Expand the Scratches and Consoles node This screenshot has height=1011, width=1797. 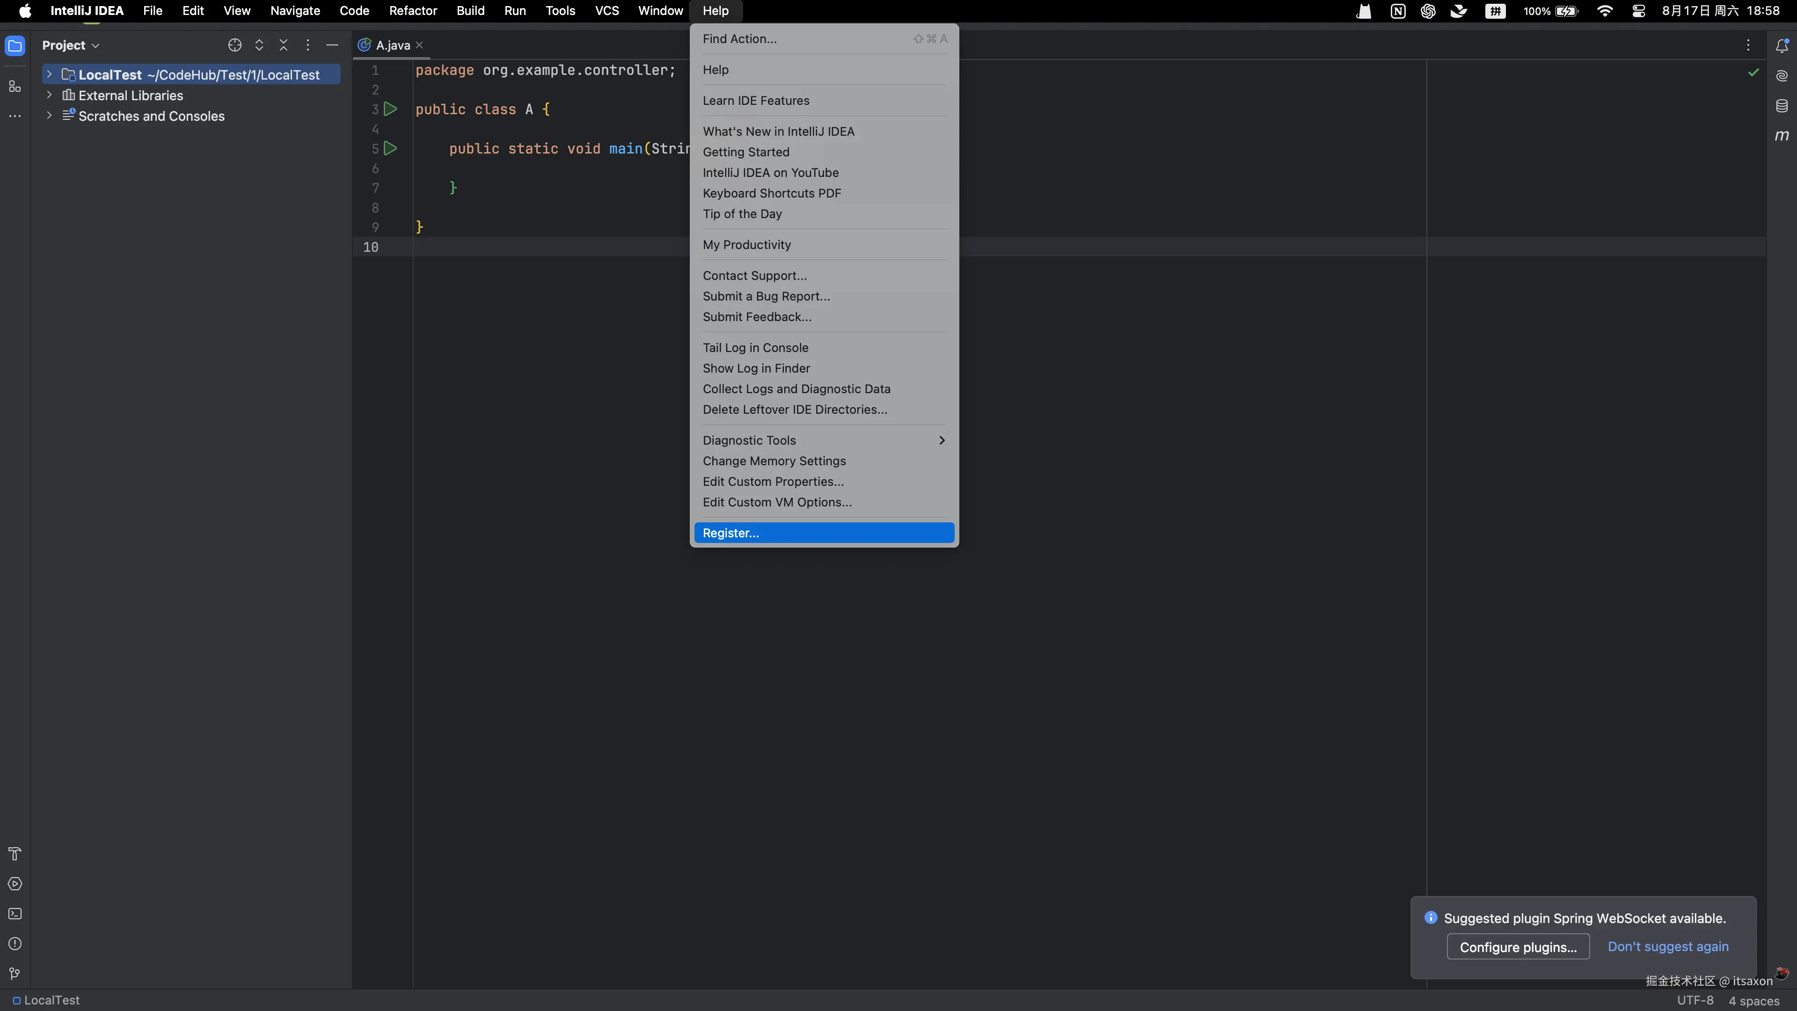point(49,116)
